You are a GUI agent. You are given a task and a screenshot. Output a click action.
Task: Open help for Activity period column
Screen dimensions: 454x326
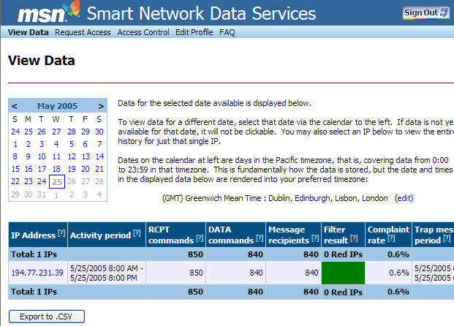coord(137,233)
